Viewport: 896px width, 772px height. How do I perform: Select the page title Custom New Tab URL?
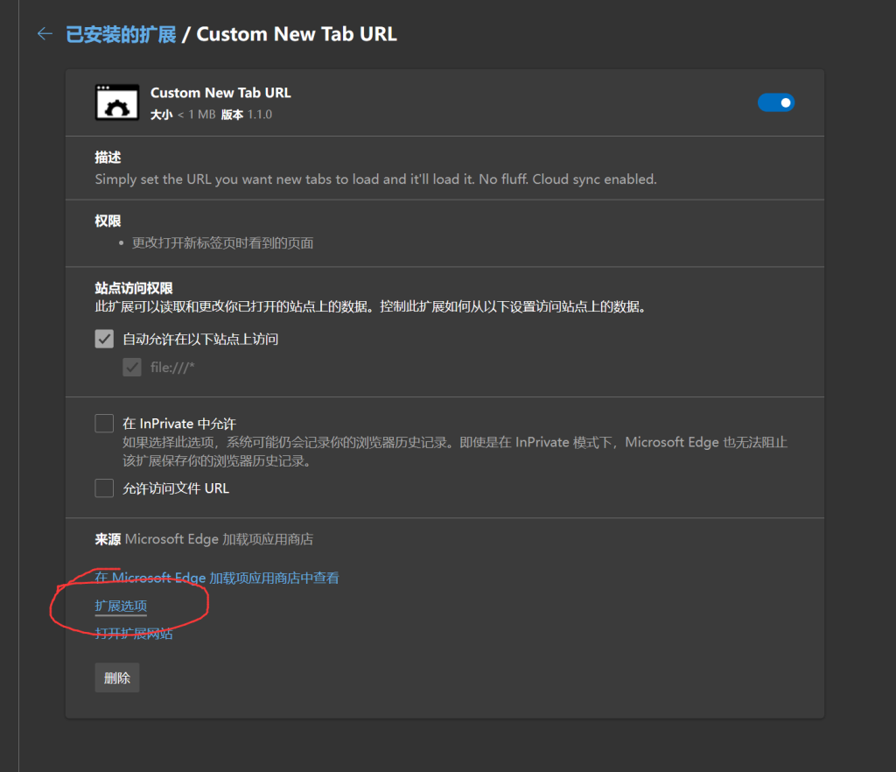tap(297, 34)
